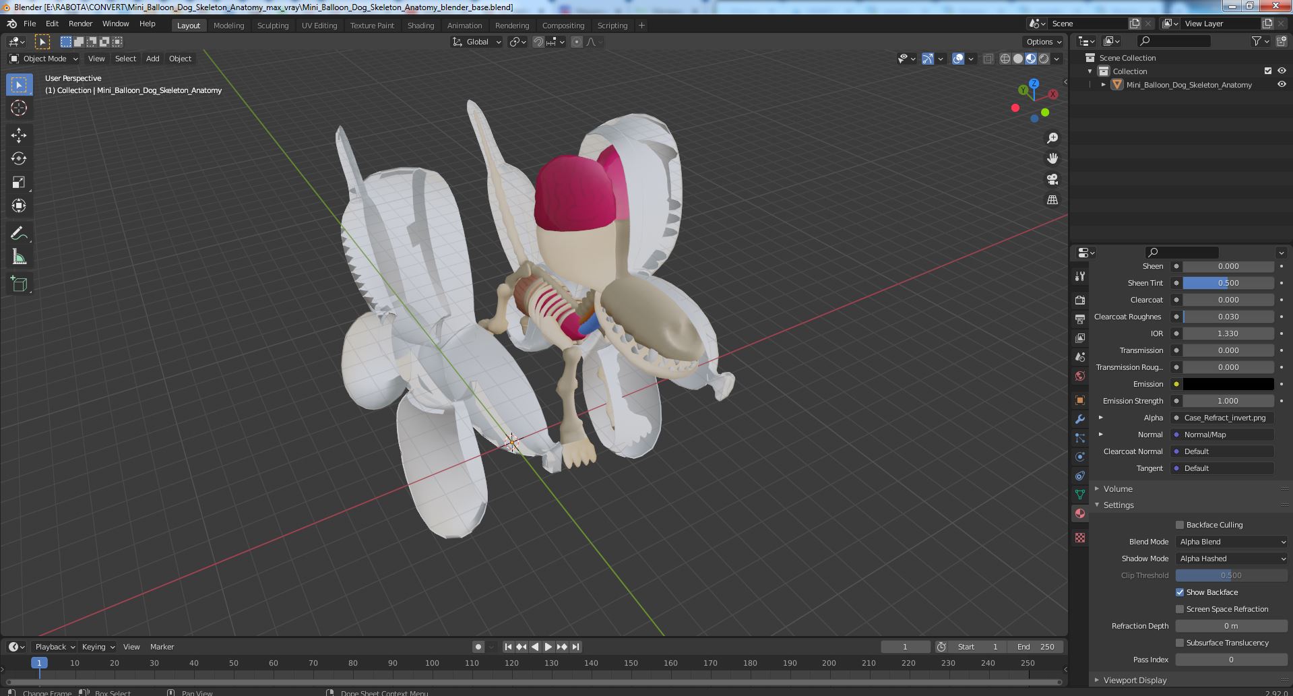
Task: Open the View Layer properties tab
Action: click(x=1080, y=338)
